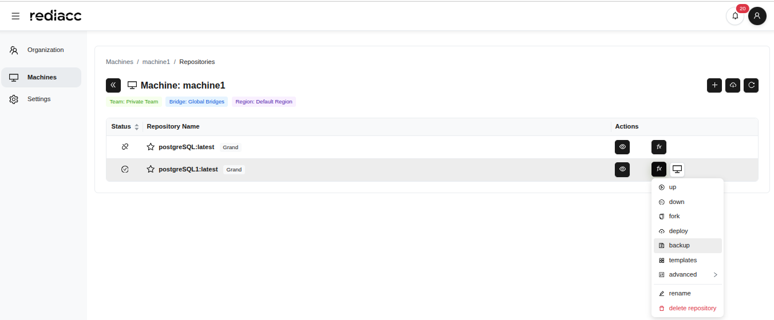Toggle the star for postgreSQL:latest
The image size is (774, 320).
(x=151, y=147)
